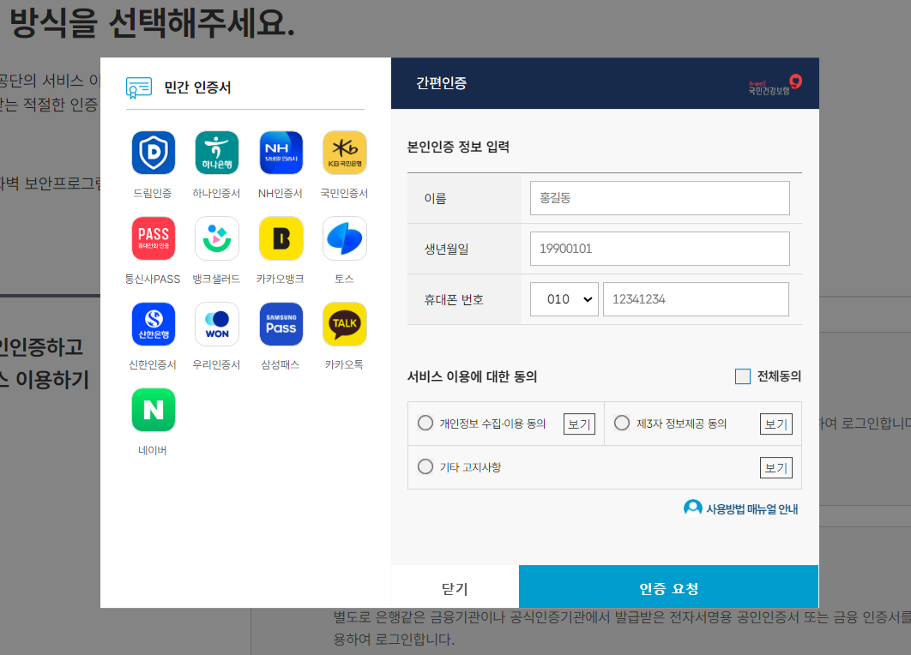Click the user manual guide person icon
The image size is (911, 655).
click(x=692, y=508)
